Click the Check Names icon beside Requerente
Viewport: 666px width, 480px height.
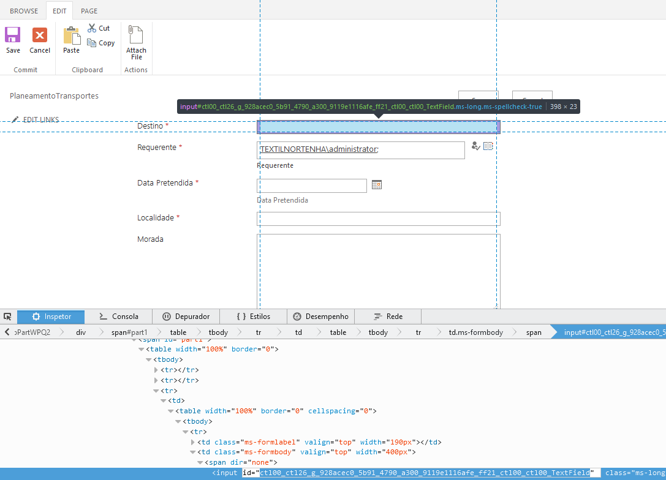[476, 146]
